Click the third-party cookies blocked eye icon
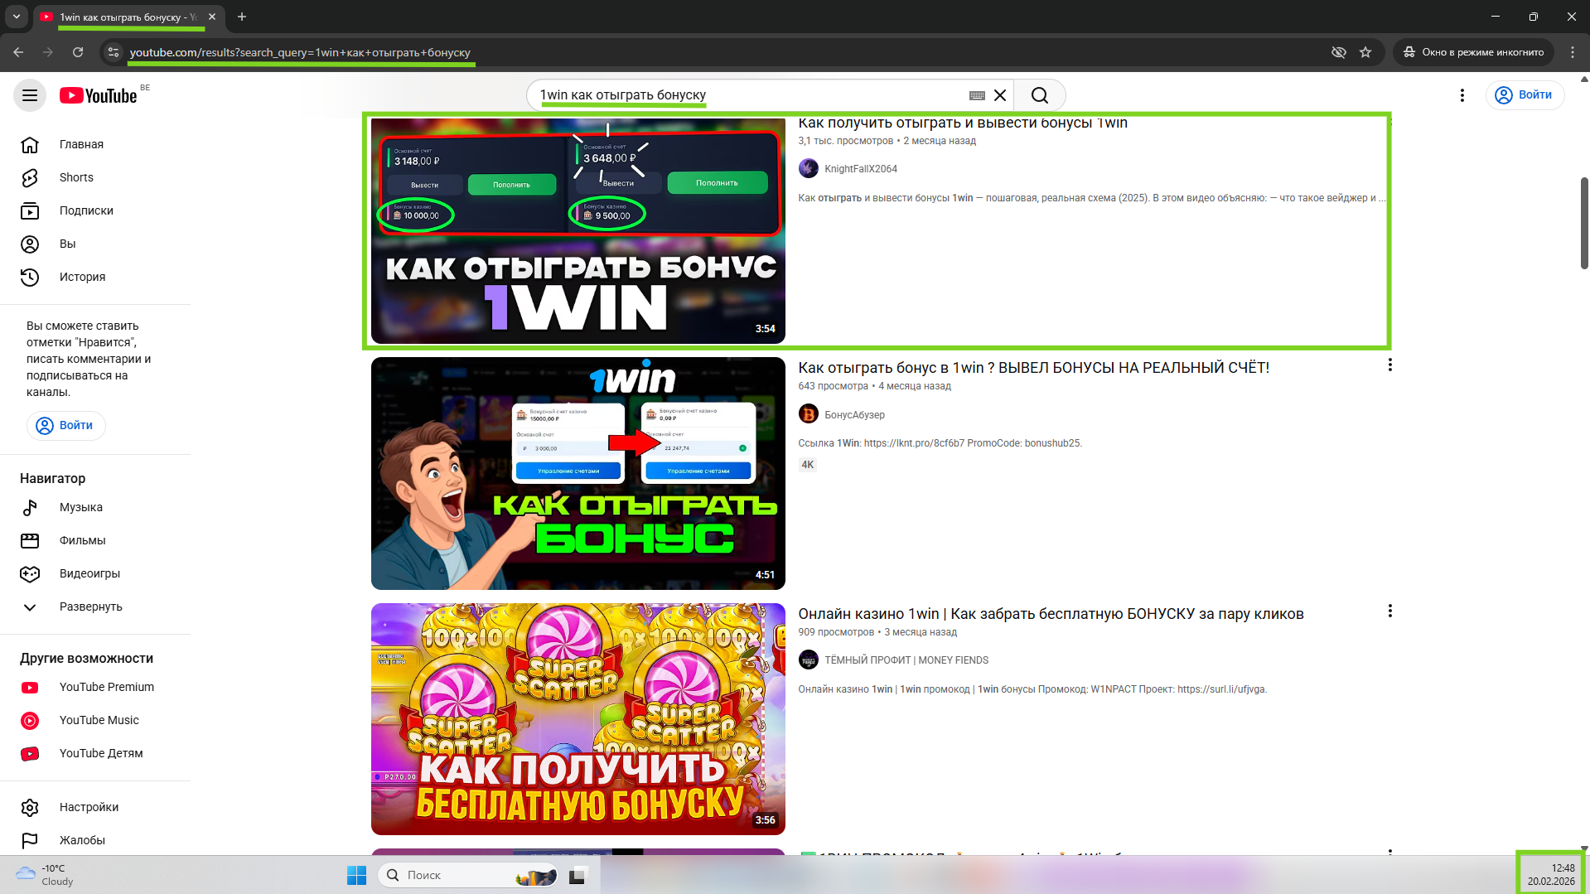 pos(1338,52)
